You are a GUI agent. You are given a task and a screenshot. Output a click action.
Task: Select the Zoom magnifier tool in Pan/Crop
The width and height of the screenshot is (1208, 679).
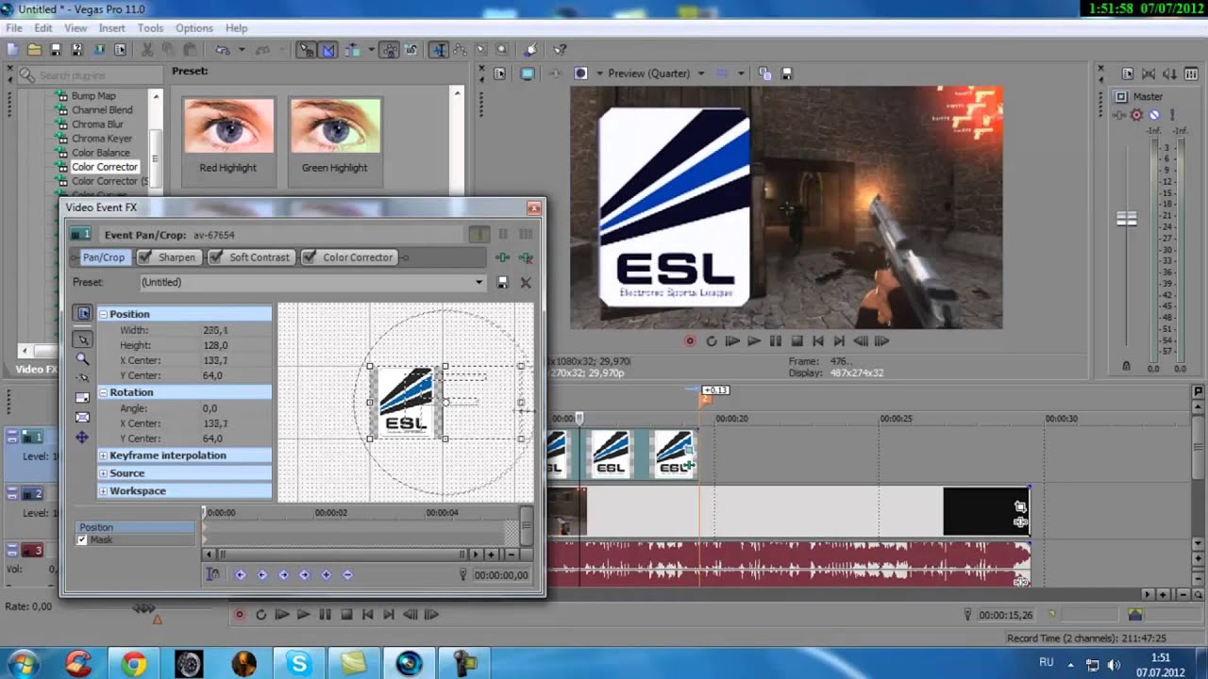tap(82, 358)
